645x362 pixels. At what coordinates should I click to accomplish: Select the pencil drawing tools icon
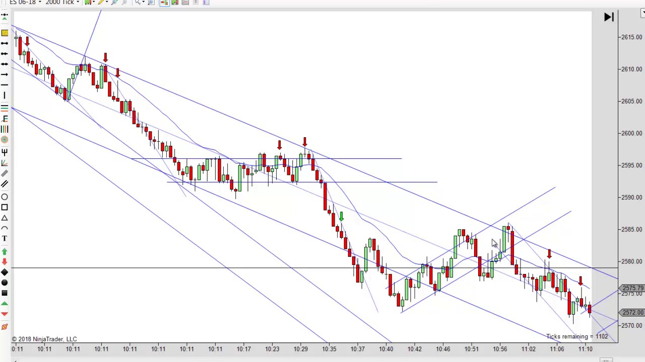(x=101, y=2)
